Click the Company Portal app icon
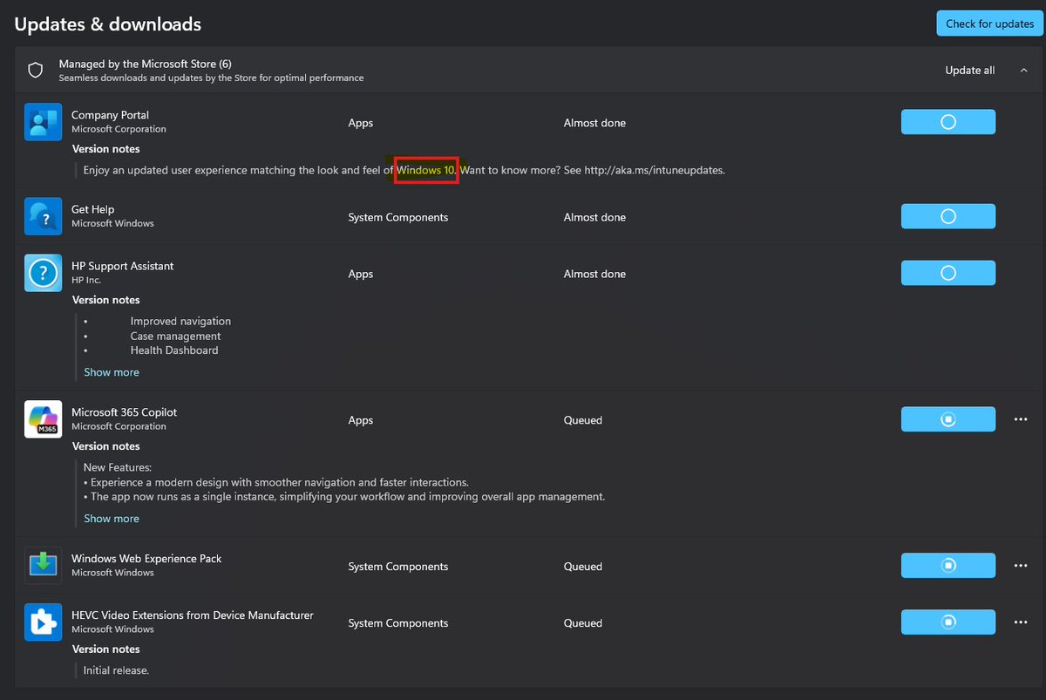This screenshot has height=700, width=1046. tap(43, 122)
